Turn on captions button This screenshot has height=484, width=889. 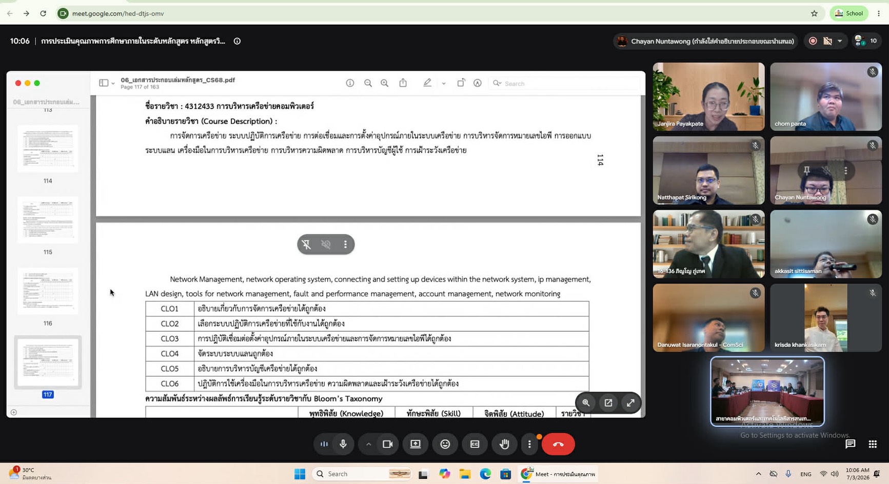coord(475,444)
